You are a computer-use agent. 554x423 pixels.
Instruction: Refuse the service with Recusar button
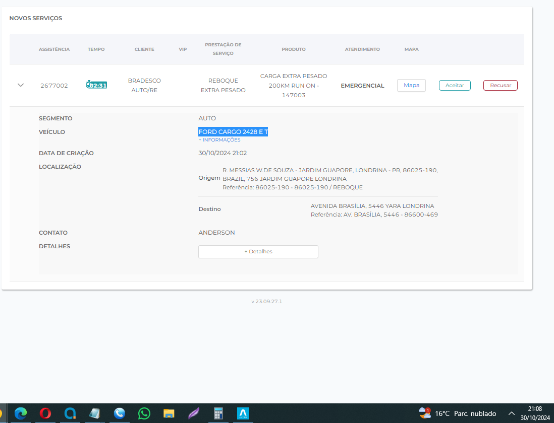pyautogui.click(x=500, y=86)
